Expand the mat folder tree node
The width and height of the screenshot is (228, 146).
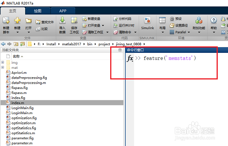(3, 67)
